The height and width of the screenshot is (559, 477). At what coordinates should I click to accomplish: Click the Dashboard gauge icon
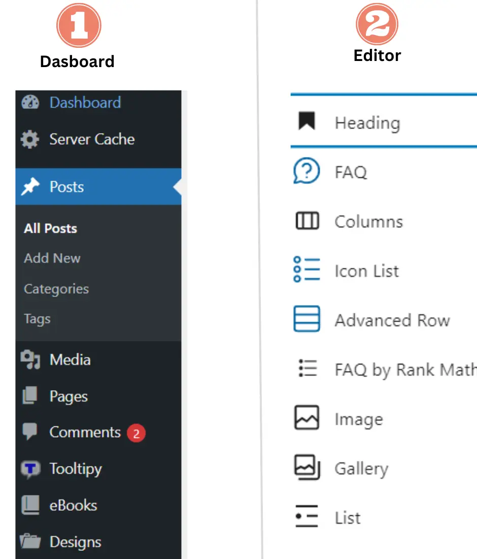pos(30,102)
